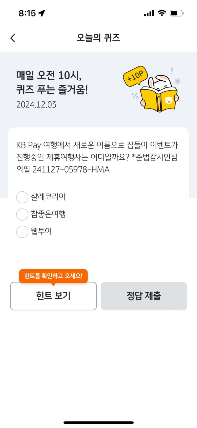Tap the Wi-Fi status icon

(x=162, y=13)
